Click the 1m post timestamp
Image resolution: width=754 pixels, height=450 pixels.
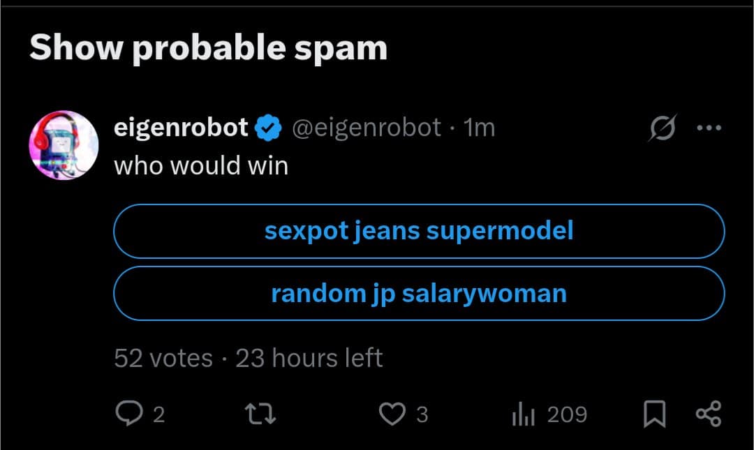coord(480,128)
